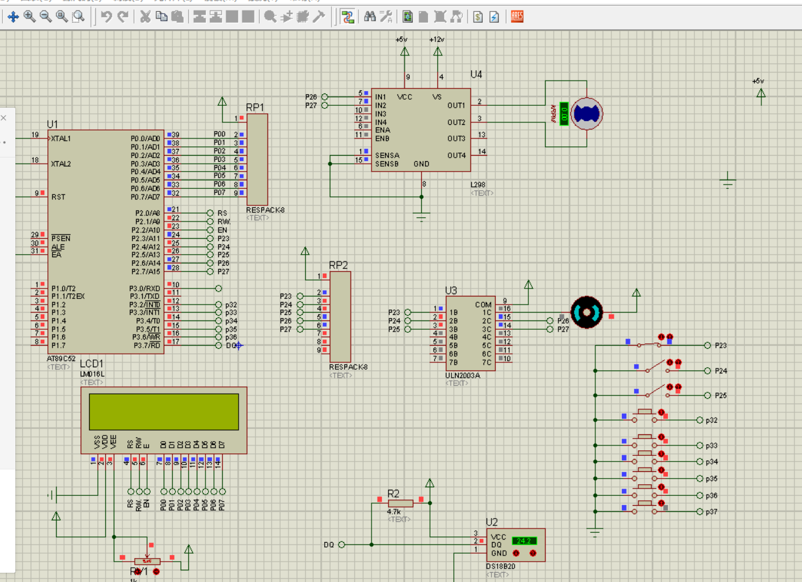Run the electrical rule check

click(x=494, y=17)
